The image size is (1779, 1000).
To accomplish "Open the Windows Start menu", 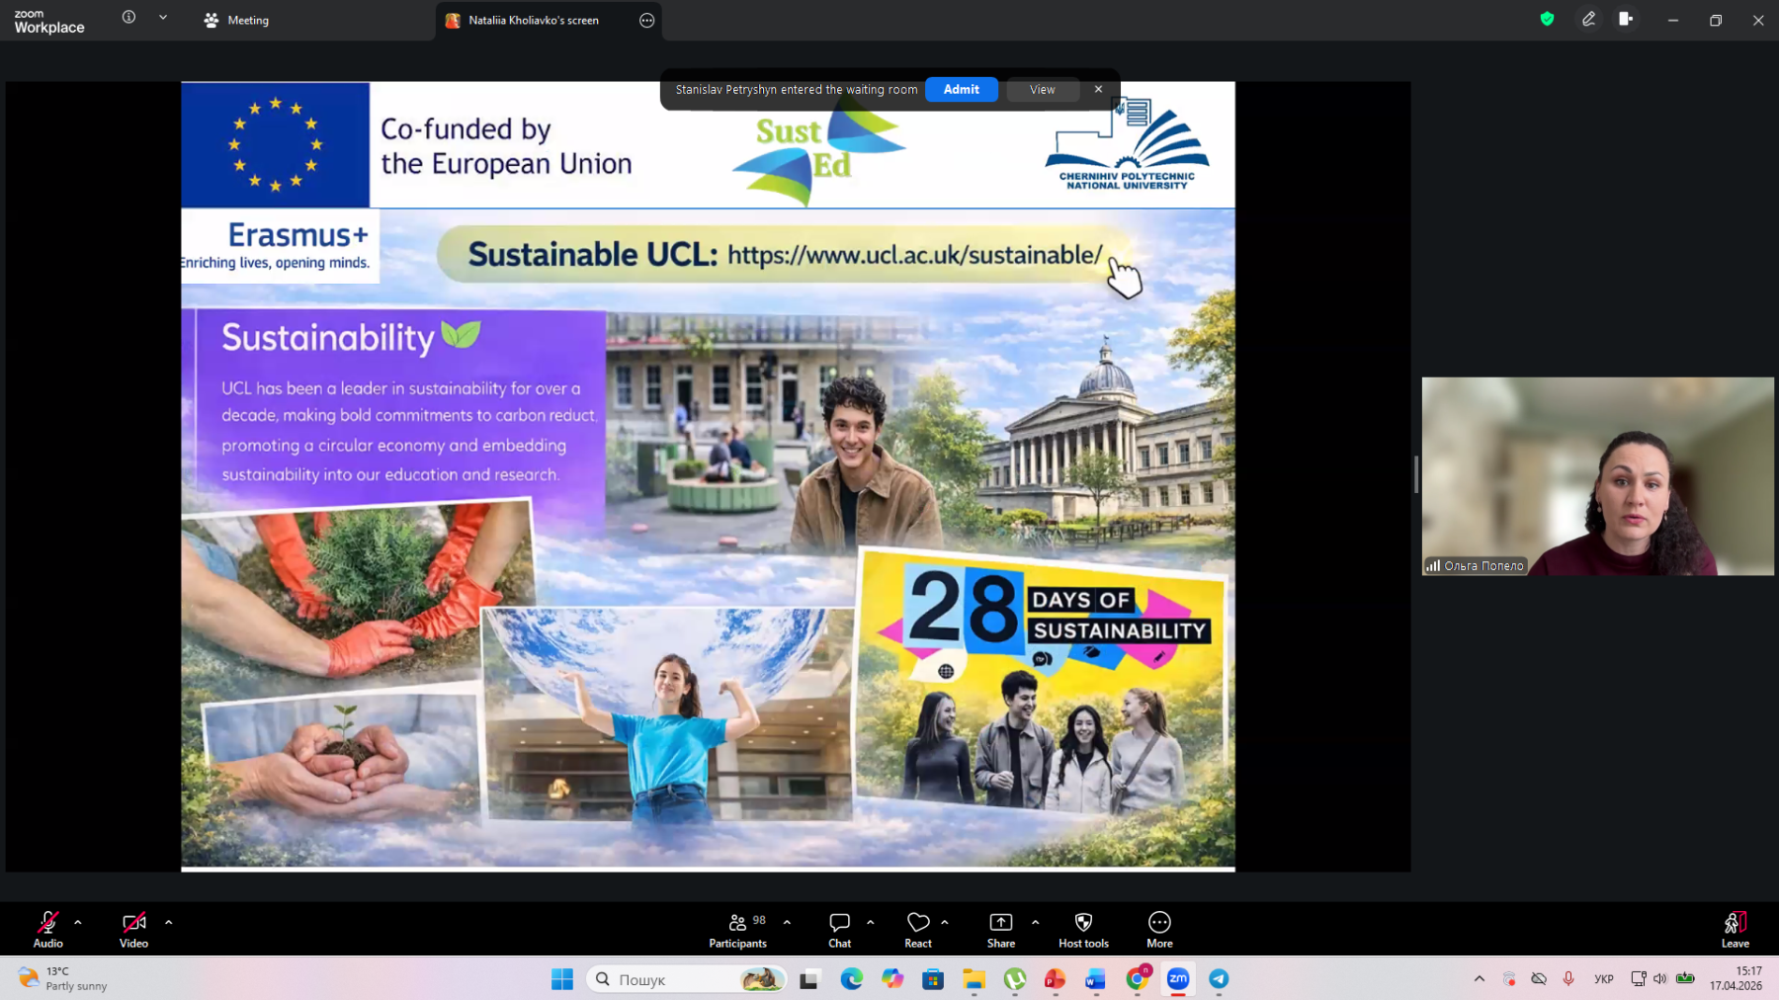I will pos(562,979).
